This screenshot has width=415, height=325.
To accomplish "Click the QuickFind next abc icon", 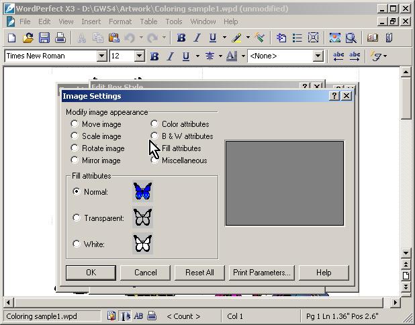I will click(355, 56).
